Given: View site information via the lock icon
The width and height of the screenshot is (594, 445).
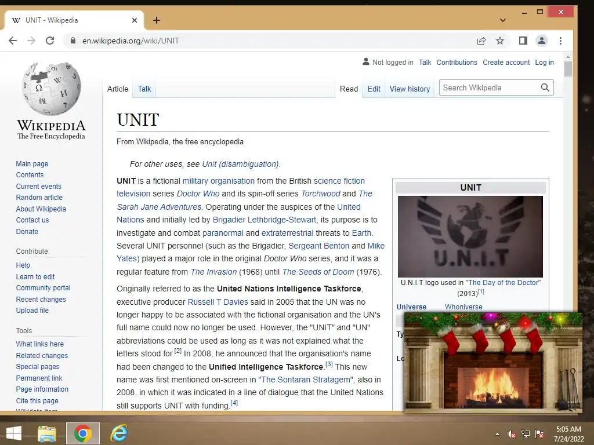Looking at the screenshot, I should (73, 41).
